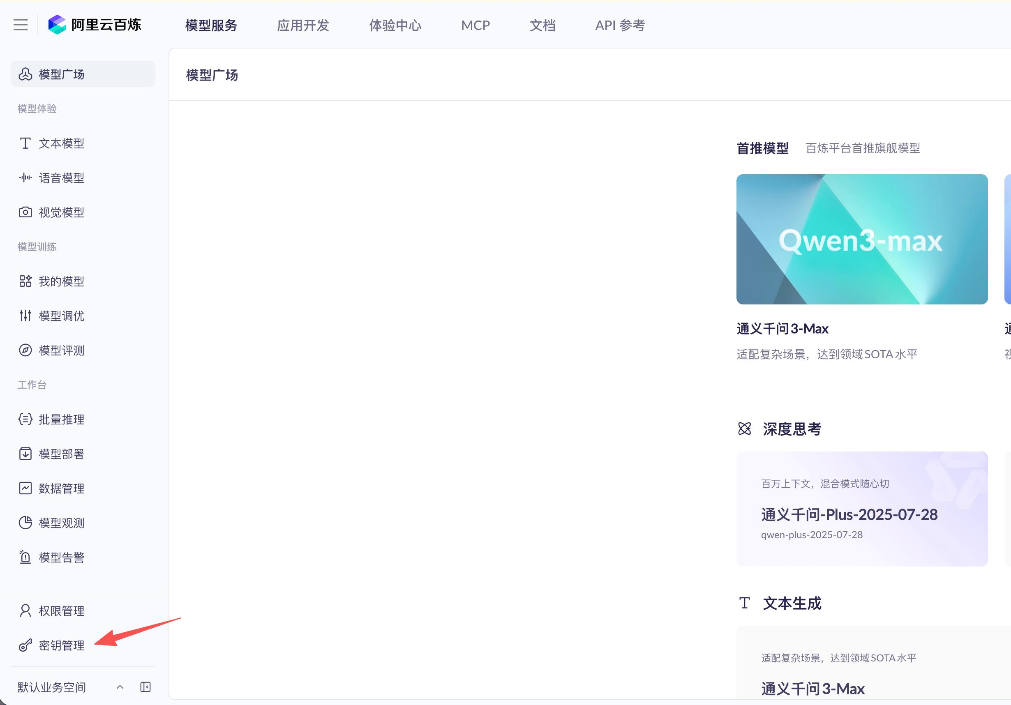Open 模型告警 alert bell icon

pos(25,557)
